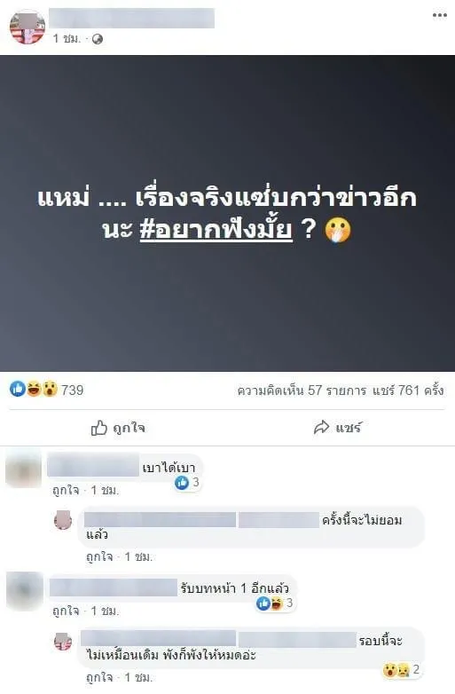Click the globe public privacy icon
Screen dimensions: 455x694
coord(98,39)
